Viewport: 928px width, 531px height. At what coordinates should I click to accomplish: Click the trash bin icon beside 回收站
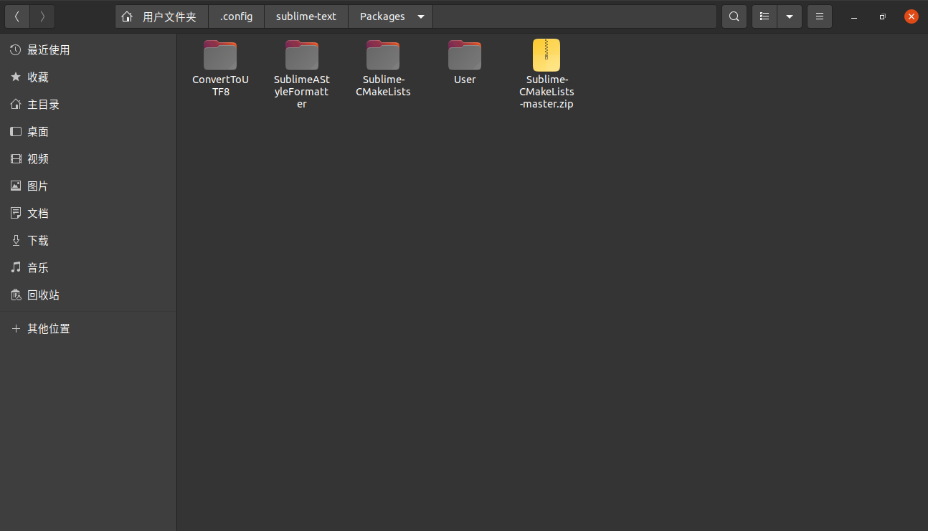pyautogui.click(x=16, y=295)
